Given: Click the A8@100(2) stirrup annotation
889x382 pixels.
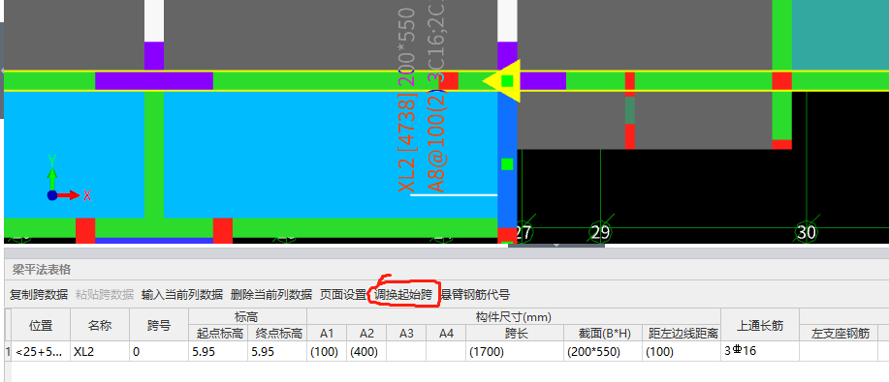Looking at the screenshot, I should (436, 141).
